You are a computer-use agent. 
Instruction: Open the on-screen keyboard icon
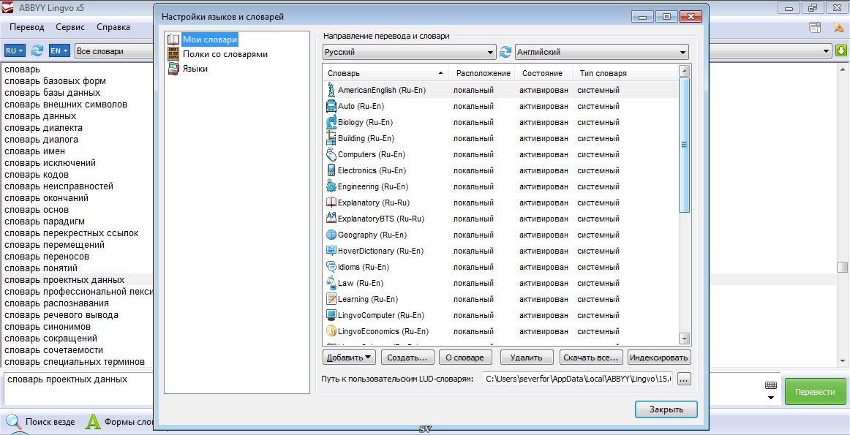pos(771,385)
